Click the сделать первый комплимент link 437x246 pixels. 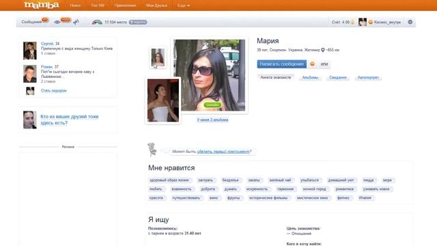(223, 152)
